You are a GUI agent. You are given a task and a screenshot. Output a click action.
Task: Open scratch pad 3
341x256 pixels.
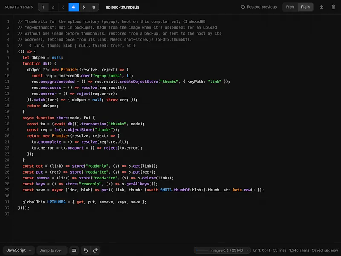63,7
